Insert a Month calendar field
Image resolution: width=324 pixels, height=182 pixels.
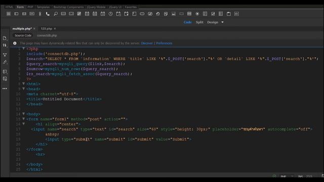[87, 14]
